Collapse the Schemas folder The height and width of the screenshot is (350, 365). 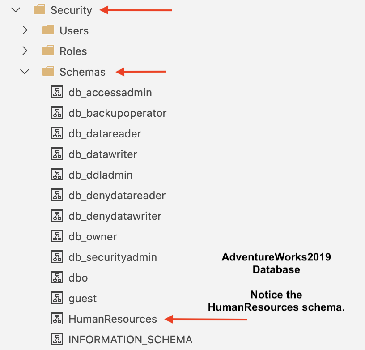[x=25, y=72]
